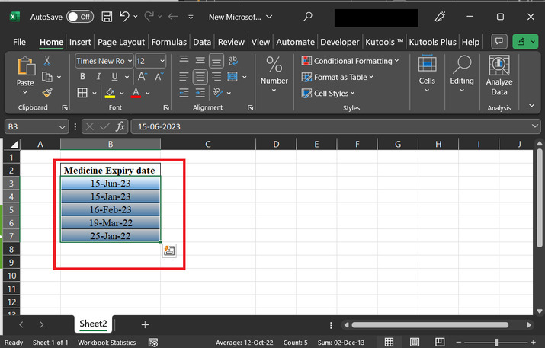Top align the cell content
545x348 pixels.
tap(184, 60)
